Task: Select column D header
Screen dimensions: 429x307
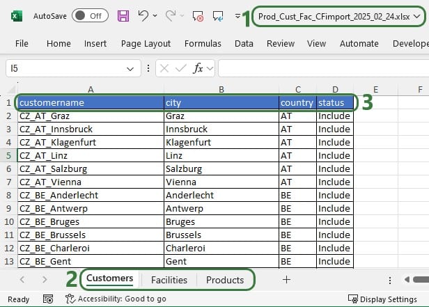Action: click(x=335, y=89)
